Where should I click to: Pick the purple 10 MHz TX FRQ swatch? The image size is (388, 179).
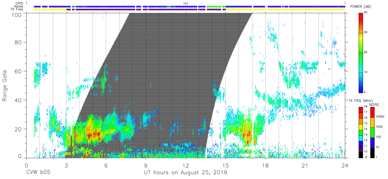(x=361, y=150)
